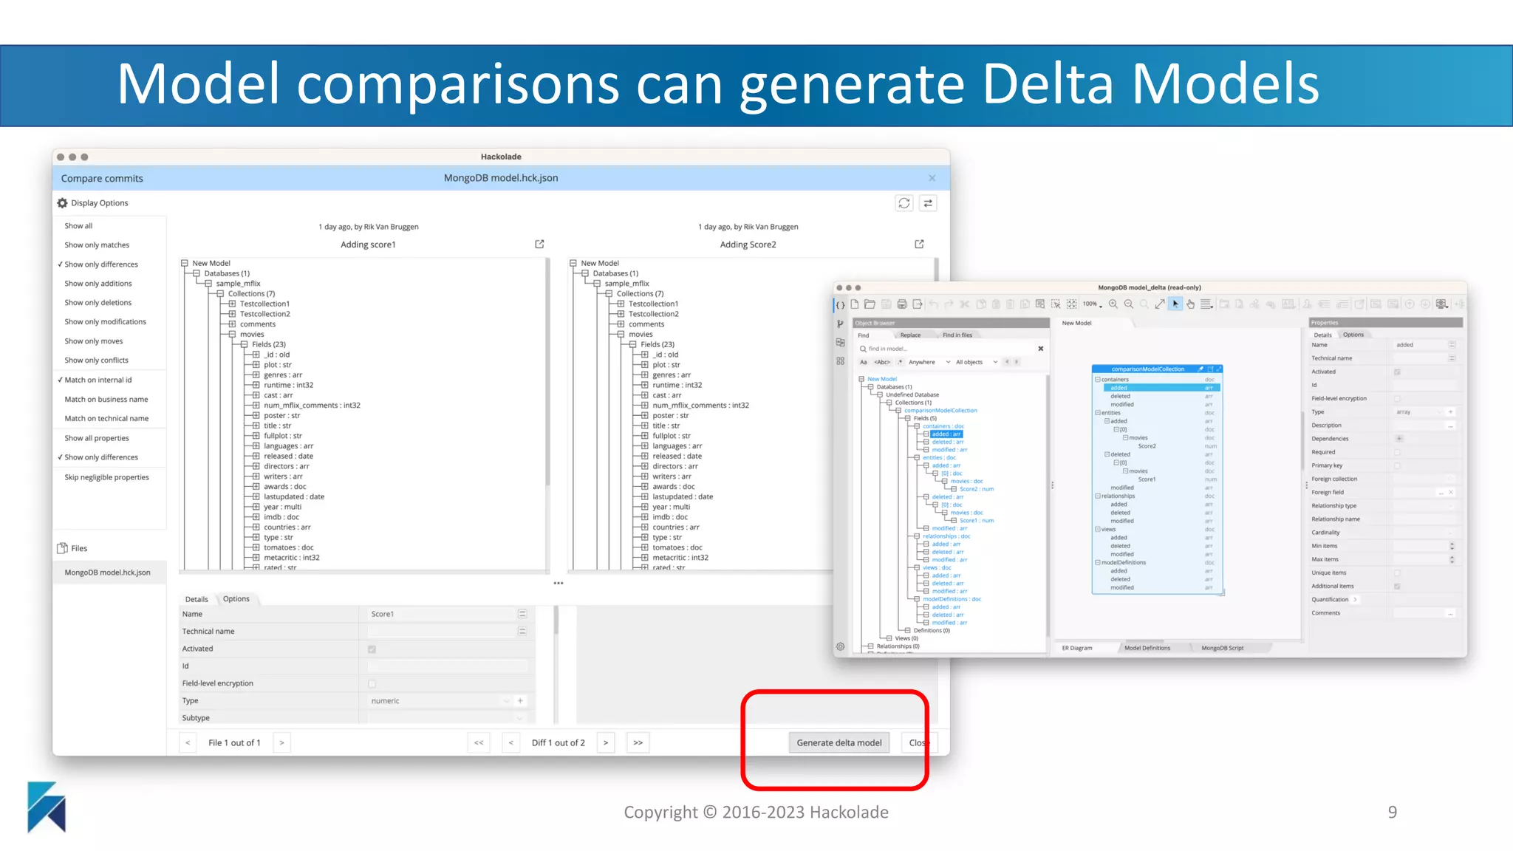
Task: Click the Zoom out magnifier in delta window
Action: (x=1129, y=304)
